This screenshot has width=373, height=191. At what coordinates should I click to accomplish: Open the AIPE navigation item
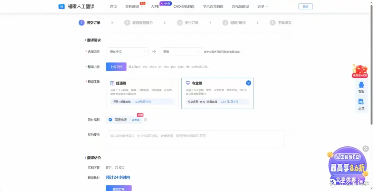(x=155, y=7)
